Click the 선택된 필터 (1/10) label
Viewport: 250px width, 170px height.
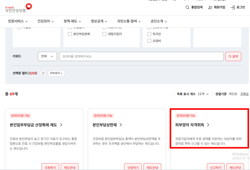point(25,73)
